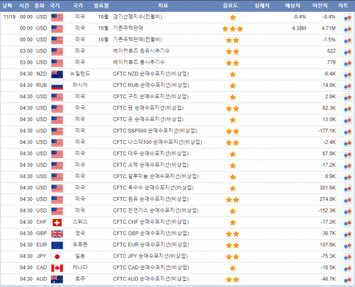This screenshot has width=355, height=287.
Task: Sort by the 중요도 column header
Action: tap(232, 5)
